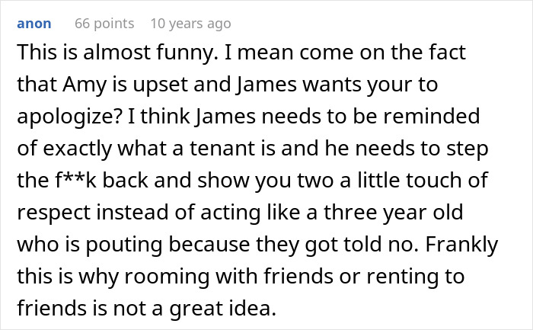Click the word 'upset' in the comment
Image resolution: width=533 pixels, height=330 pixels.
(160, 85)
